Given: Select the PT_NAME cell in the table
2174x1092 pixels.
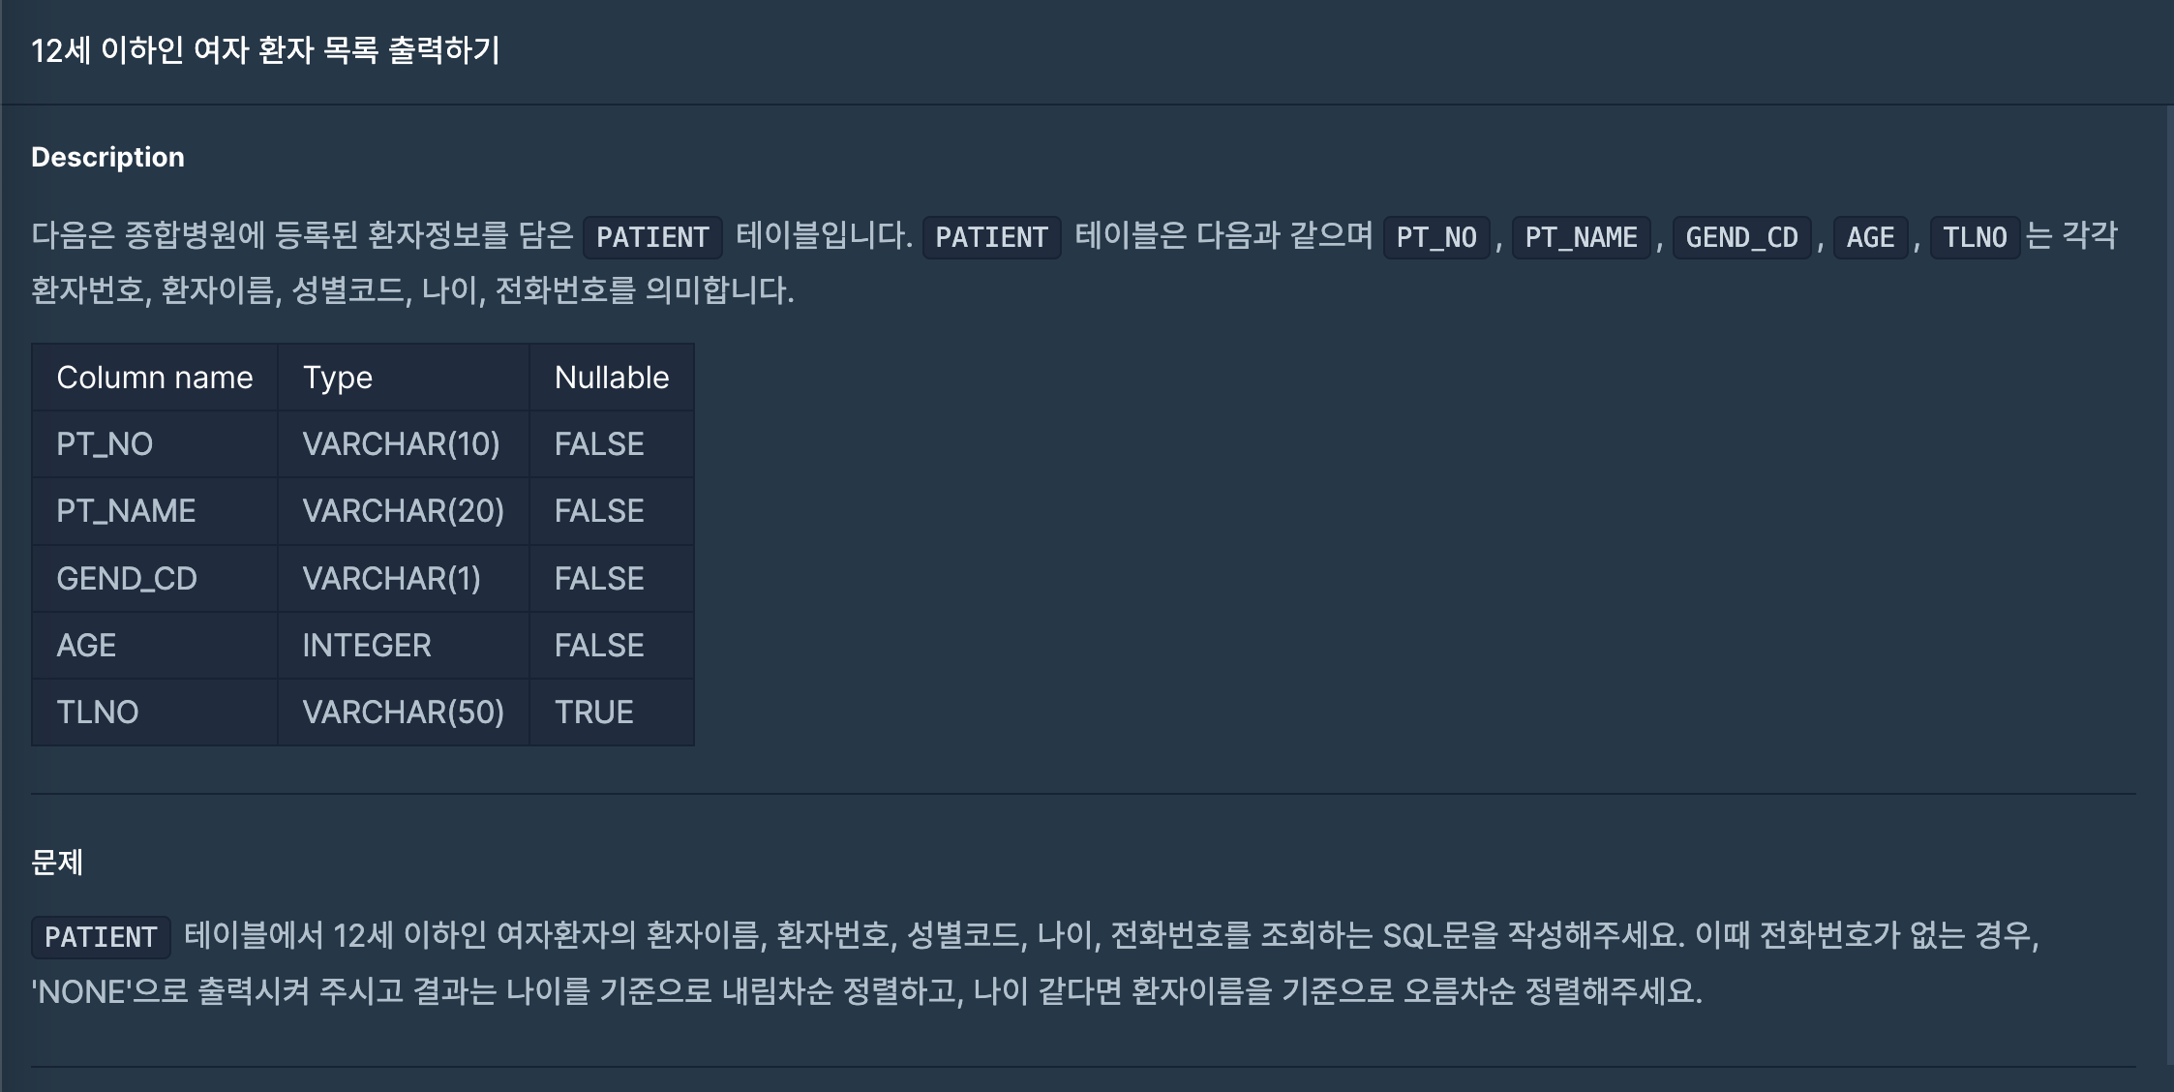Looking at the screenshot, I should [126, 511].
